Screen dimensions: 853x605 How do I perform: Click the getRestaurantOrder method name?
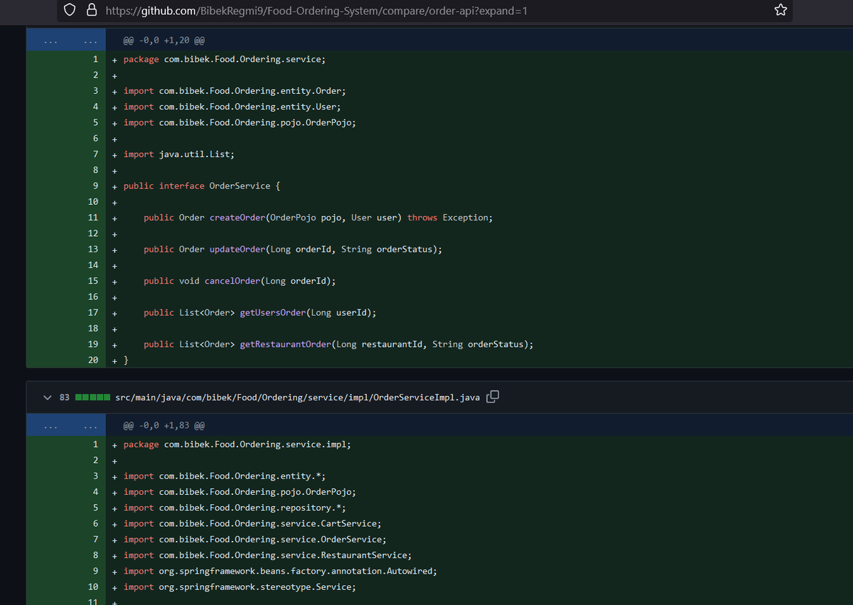coord(286,344)
